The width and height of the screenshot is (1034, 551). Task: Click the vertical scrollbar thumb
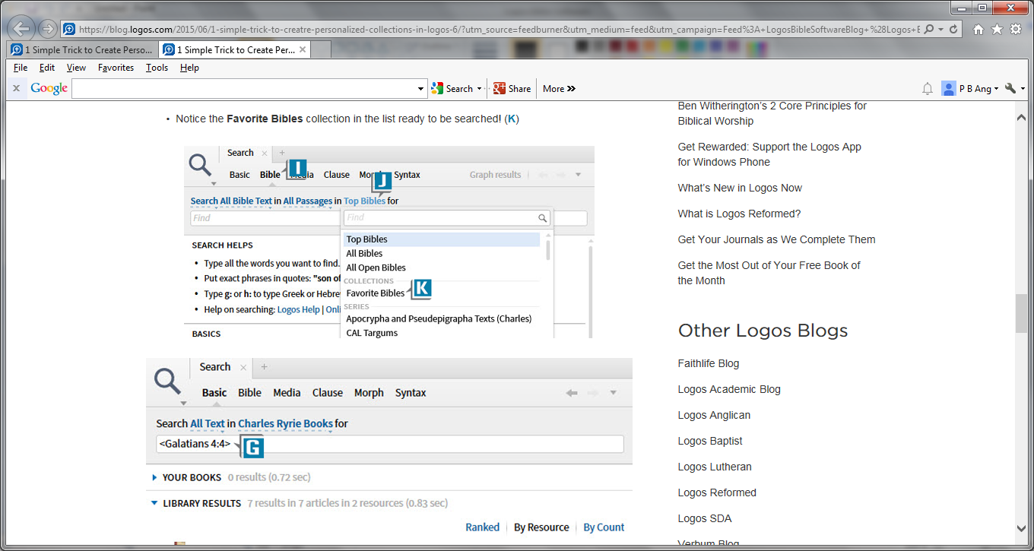tap(1021, 312)
